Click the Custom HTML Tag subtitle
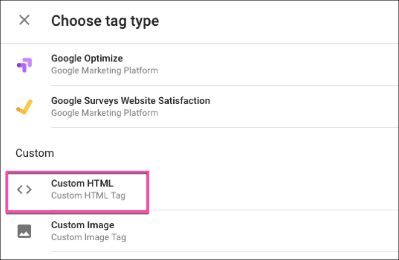 (88, 195)
